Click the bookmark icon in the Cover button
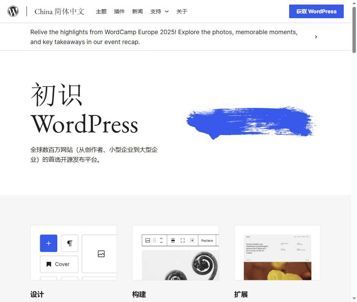 (x=50, y=264)
